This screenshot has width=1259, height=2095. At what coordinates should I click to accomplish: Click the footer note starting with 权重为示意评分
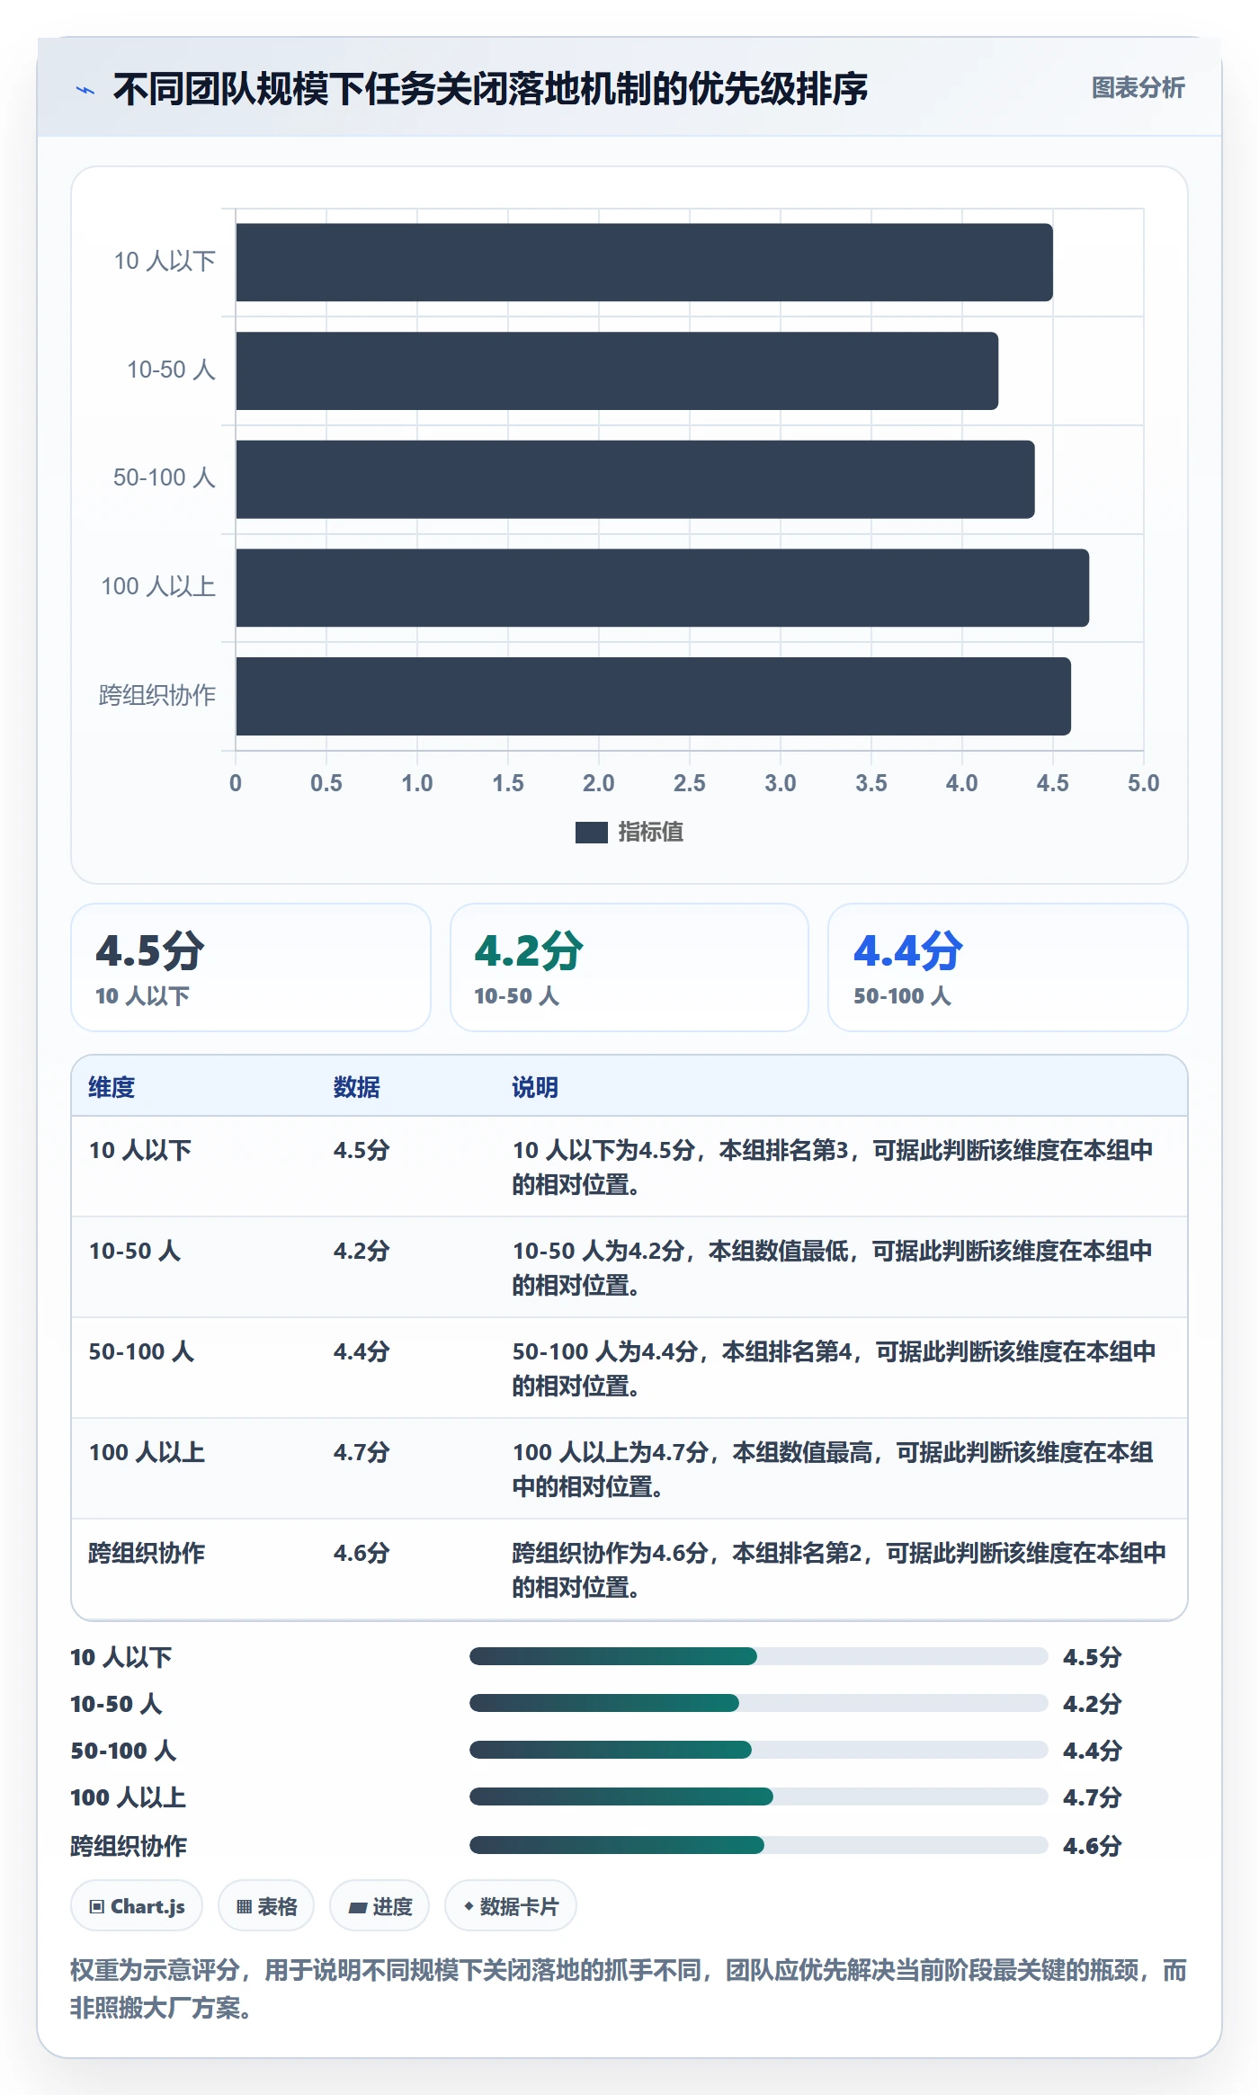click(629, 1988)
